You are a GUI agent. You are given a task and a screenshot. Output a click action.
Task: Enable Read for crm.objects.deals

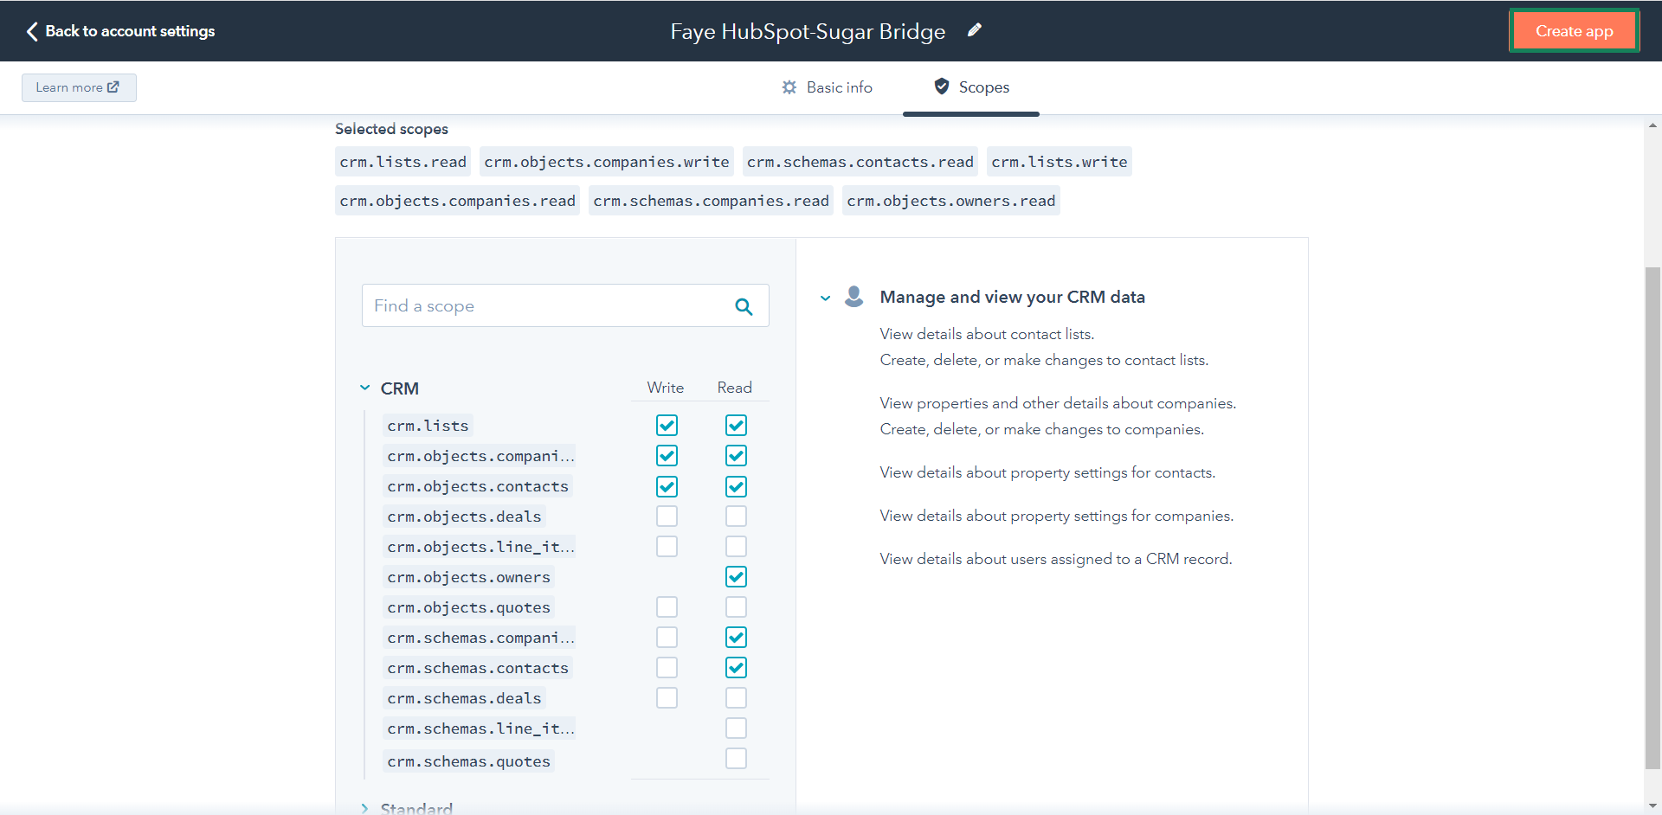pos(736,517)
